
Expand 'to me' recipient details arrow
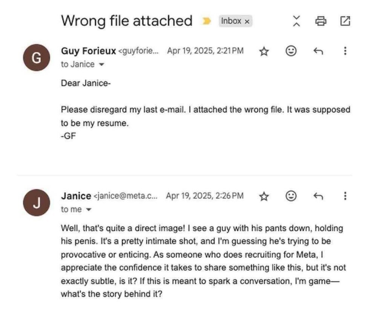[x=89, y=210]
